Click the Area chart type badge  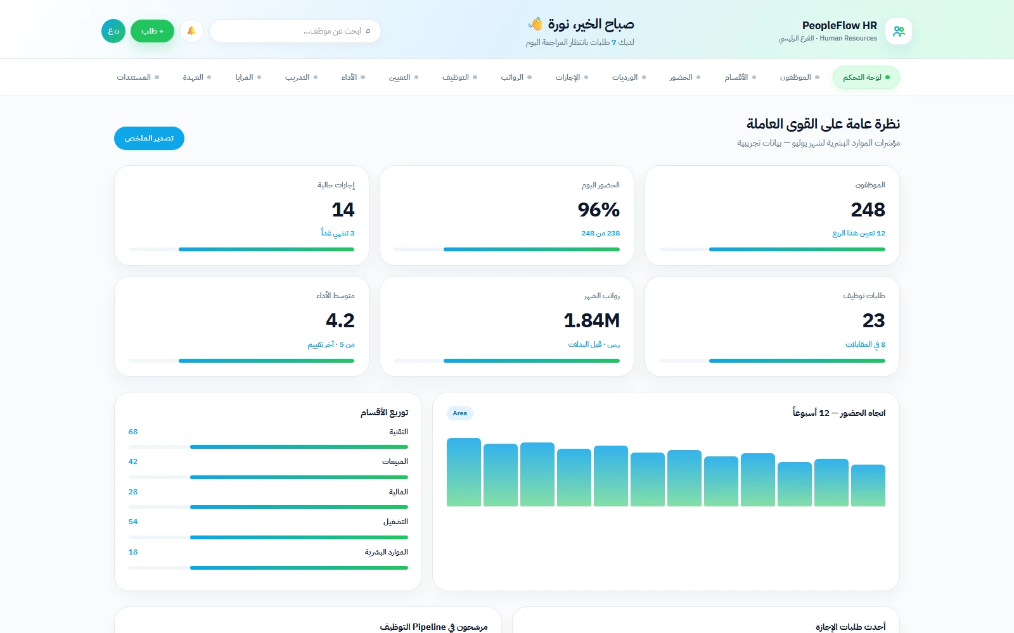460,413
